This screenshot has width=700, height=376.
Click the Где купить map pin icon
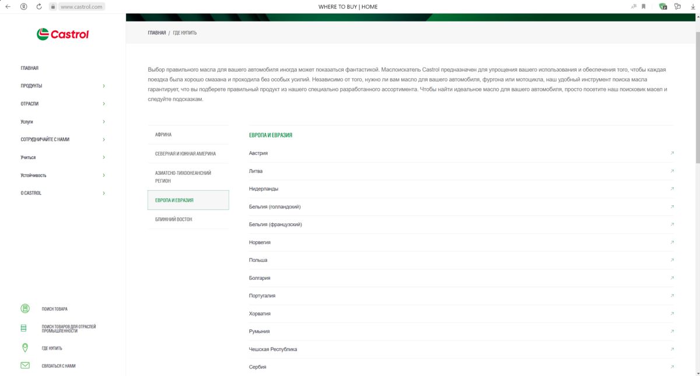(25, 348)
